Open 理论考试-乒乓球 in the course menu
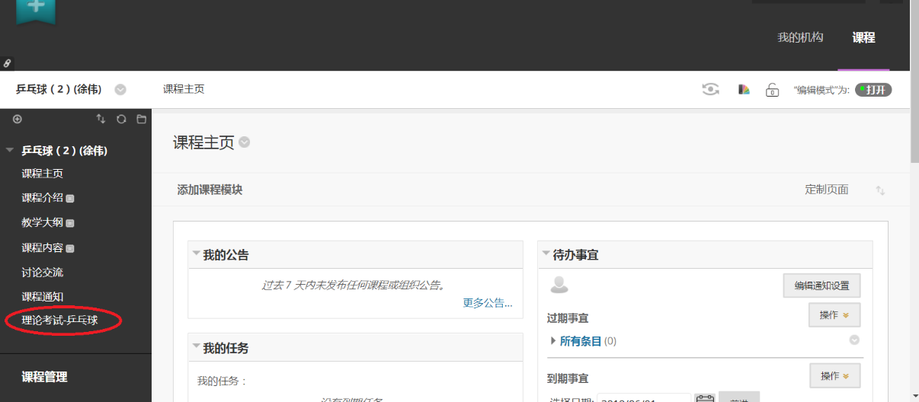The image size is (919, 402). click(59, 321)
